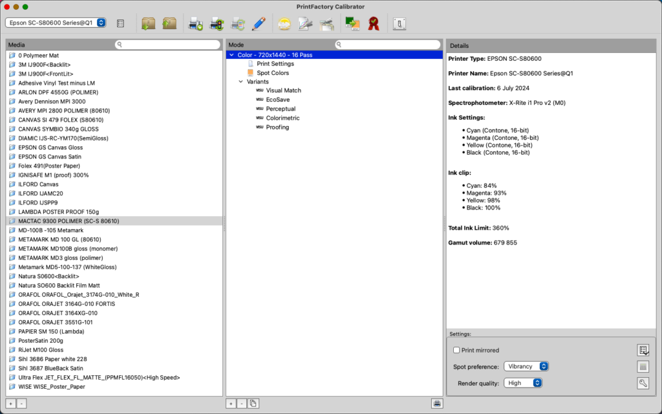Screen dimensions: 662x414
Task: Click the checklist icon beside Print mirrored
Action: [643, 350]
